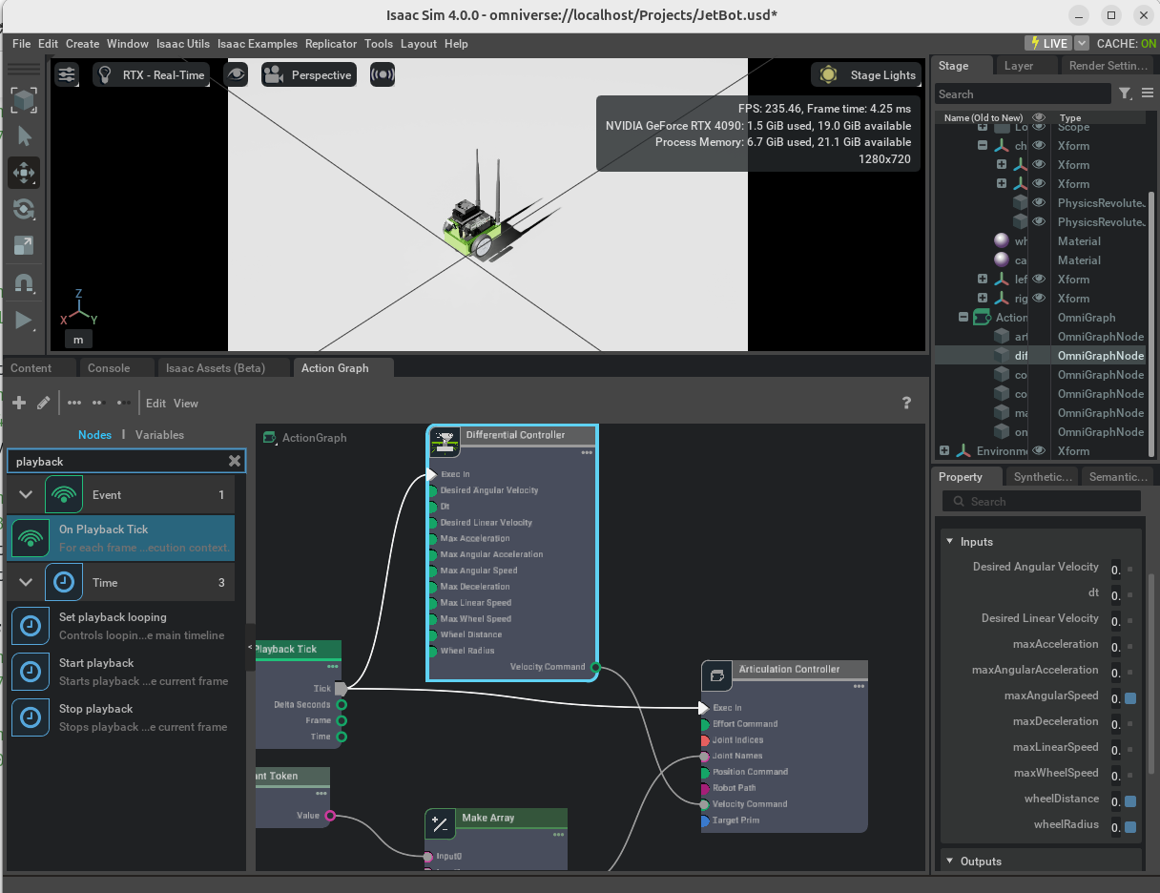Viewport: 1160px width, 893px height.
Task: Click the Make Array node header
Action: point(496,818)
